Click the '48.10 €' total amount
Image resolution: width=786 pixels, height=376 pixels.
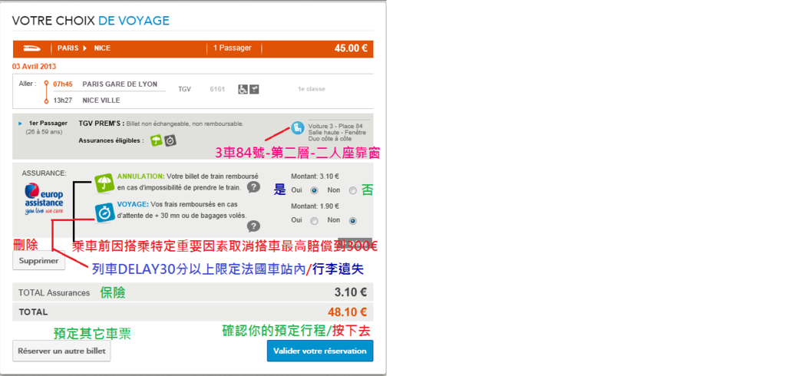point(348,312)
